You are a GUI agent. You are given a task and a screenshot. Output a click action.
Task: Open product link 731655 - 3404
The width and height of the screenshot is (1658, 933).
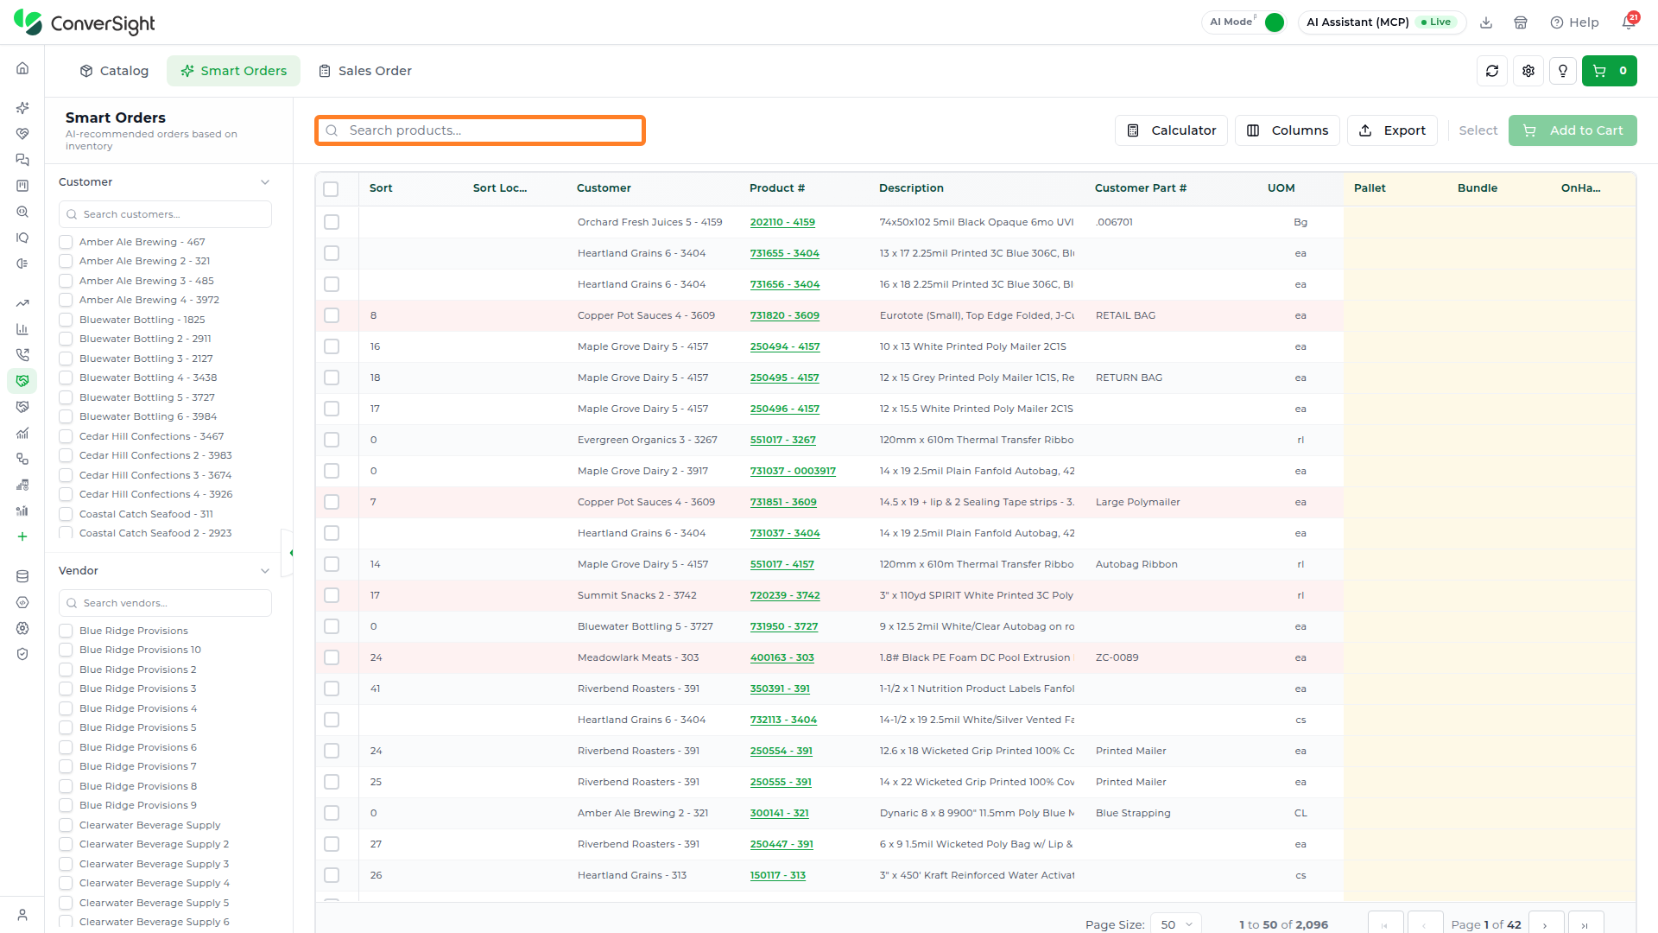tap(785, 253)
